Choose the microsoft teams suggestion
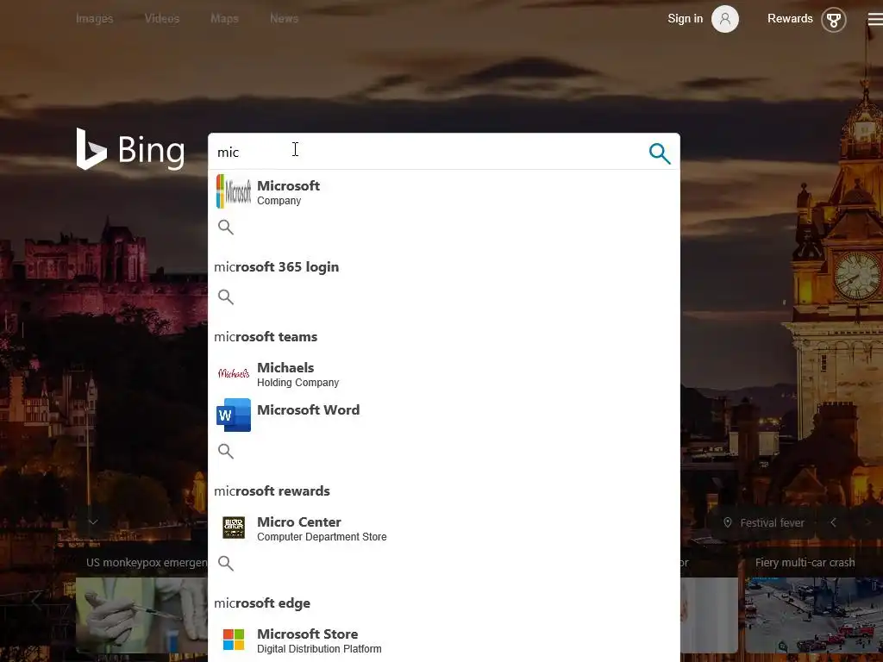The image size is (883, 662). 266,337
